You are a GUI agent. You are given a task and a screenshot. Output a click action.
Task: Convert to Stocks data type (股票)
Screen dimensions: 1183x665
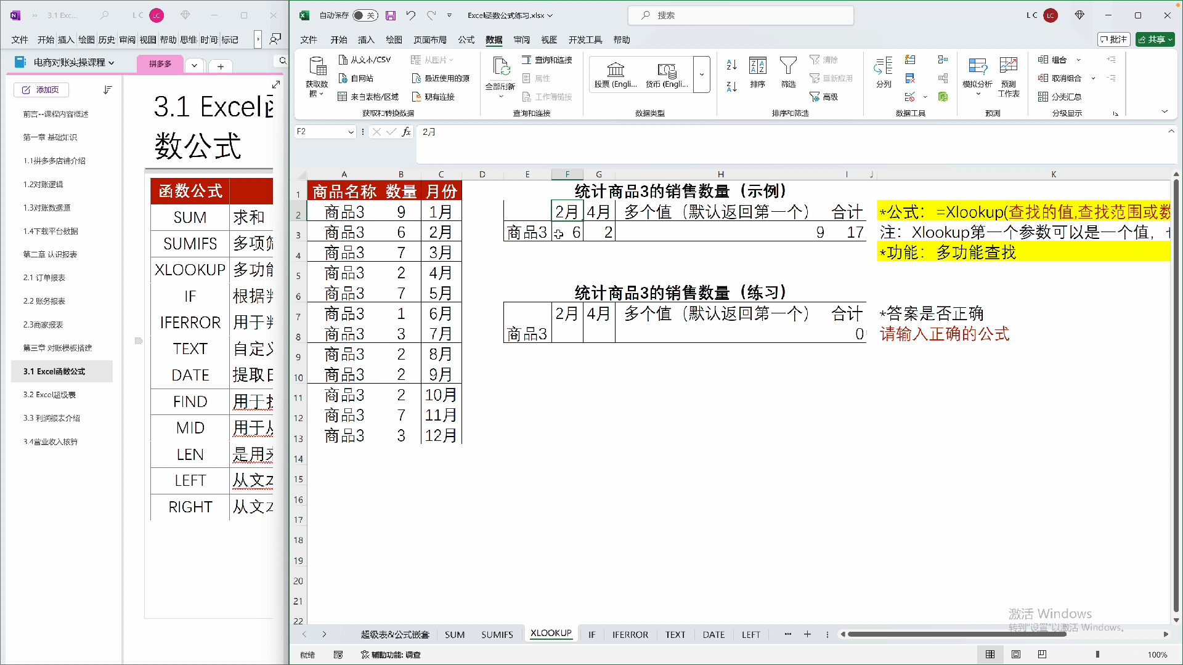click(616, 75)
